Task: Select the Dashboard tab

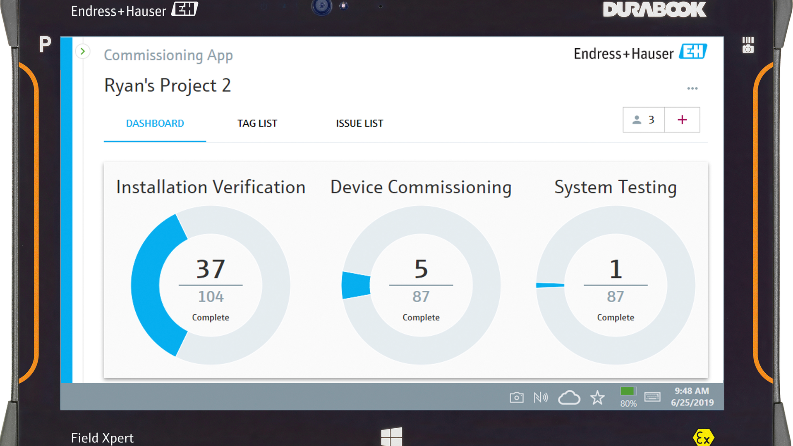Action: click(x=155, y=123)
